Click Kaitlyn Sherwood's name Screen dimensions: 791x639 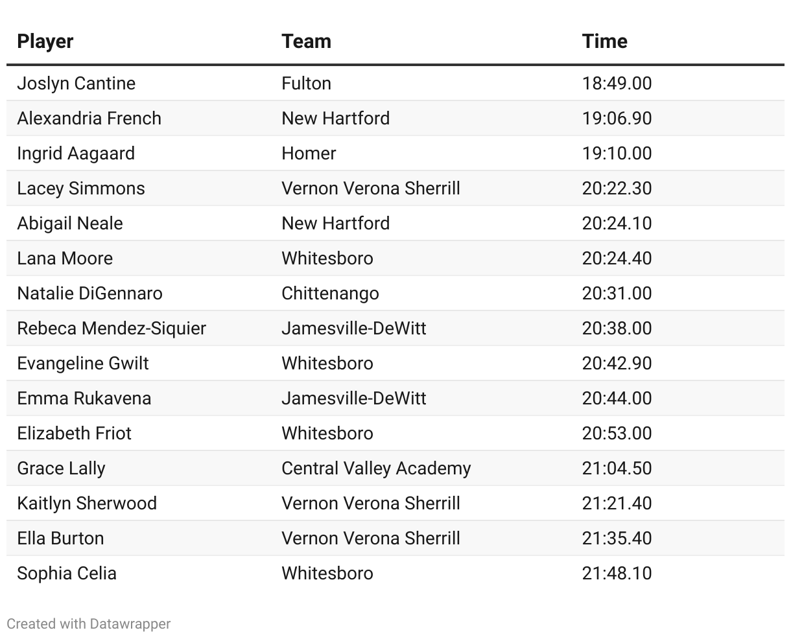(87, 504)
